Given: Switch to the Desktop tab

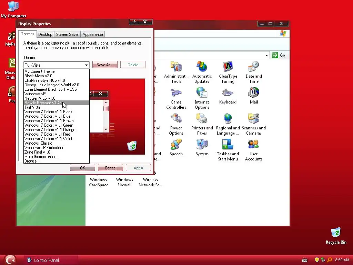Looking at the screenshot, I should pos(45,35).
